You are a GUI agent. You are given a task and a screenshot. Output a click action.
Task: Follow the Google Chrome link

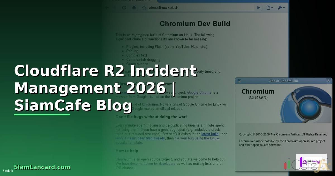tap(199, 92)
